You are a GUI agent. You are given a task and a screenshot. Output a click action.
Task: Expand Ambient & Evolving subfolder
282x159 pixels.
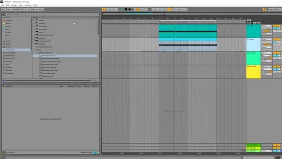pos(36,47)
